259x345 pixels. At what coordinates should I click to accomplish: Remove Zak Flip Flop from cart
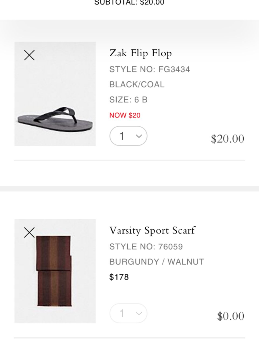pyautogui.click(x=29, y=55)
